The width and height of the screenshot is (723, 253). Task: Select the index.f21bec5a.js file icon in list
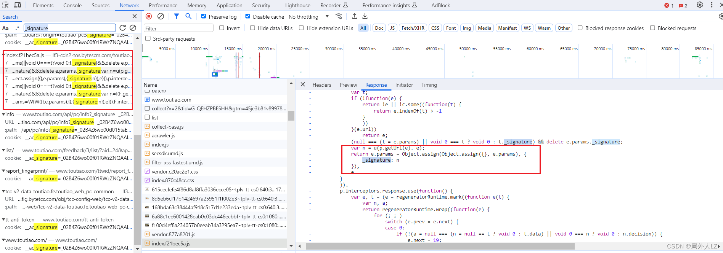[x=147, y=243]
